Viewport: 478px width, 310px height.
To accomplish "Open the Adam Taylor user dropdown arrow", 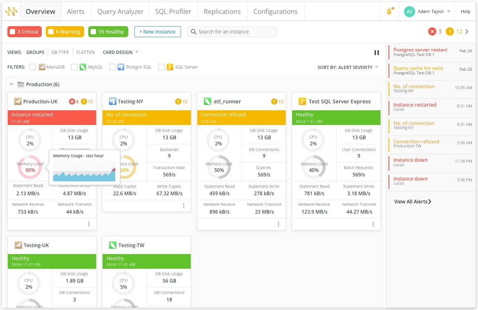I will tap(449, 11).
